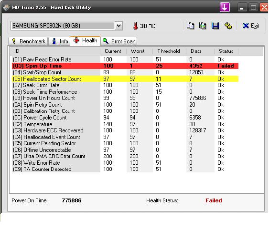
Task: Select the Health tab
Action: (x=85, y=40)
